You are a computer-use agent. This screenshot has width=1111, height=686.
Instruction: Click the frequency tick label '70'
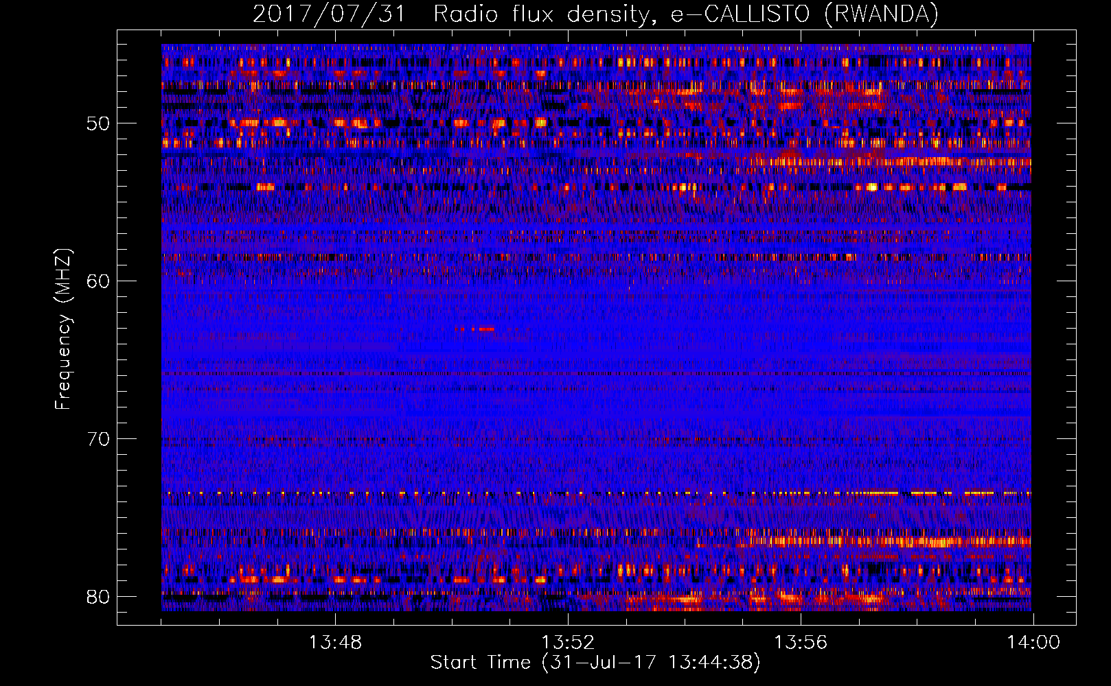(x=98, y=439)
